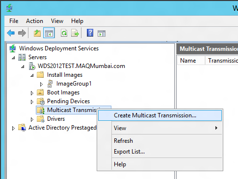Select the Multicast Transmissions label
The image size is (238, 179).
(x=72, y=110)
